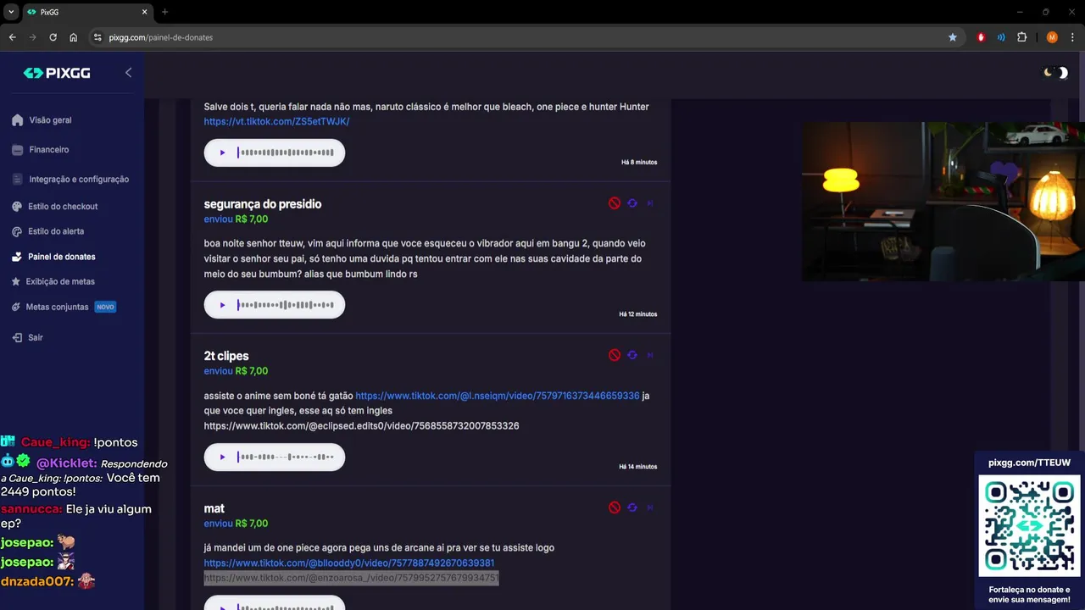Play the audio posted Há 8 minutos
Screen dimensions: 1085x610
tap(223, 152)
